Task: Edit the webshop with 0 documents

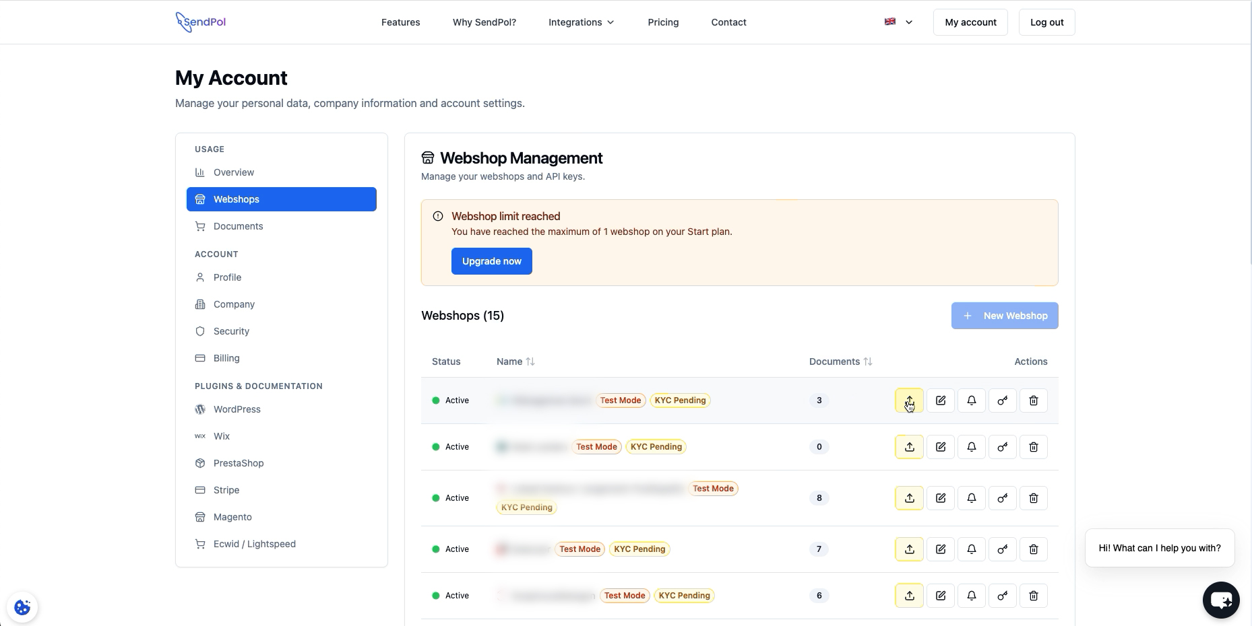Action: (x=940, y=447)
